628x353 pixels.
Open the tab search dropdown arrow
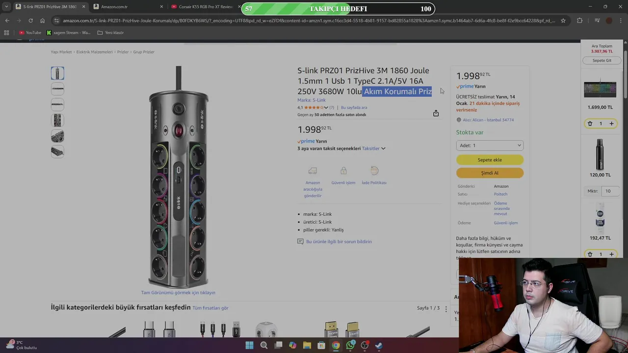[x=6, y=7]
